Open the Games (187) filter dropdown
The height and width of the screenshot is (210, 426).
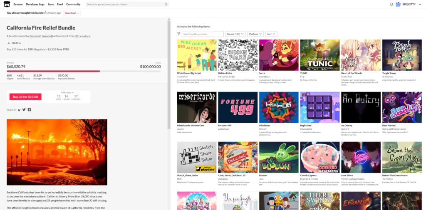pos(235,34)
